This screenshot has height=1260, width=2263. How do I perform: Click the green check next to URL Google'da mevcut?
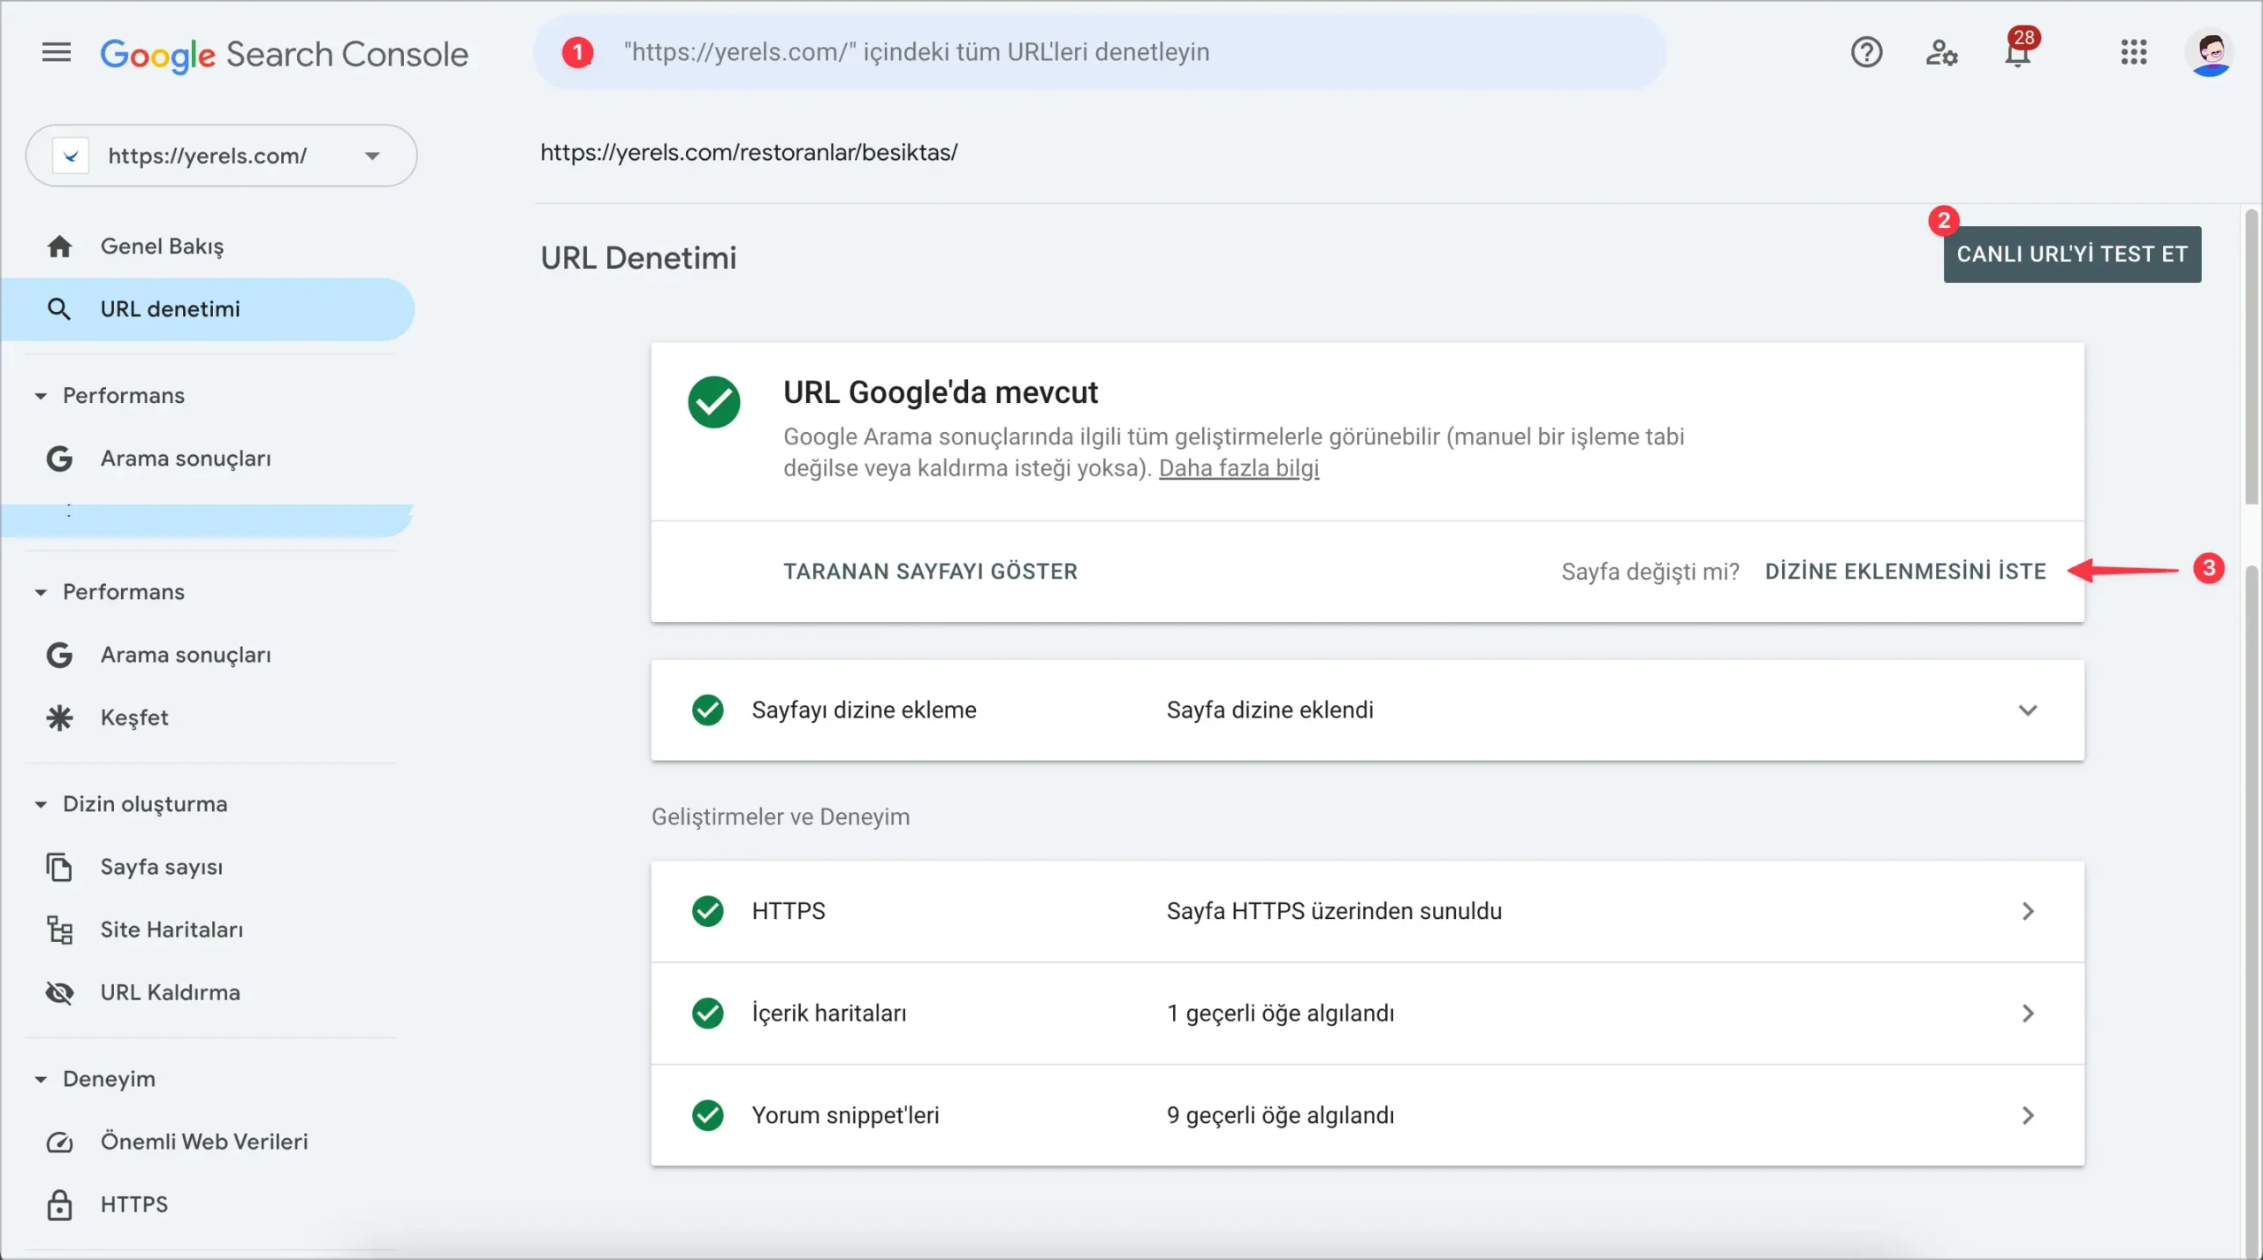point(714,402)
